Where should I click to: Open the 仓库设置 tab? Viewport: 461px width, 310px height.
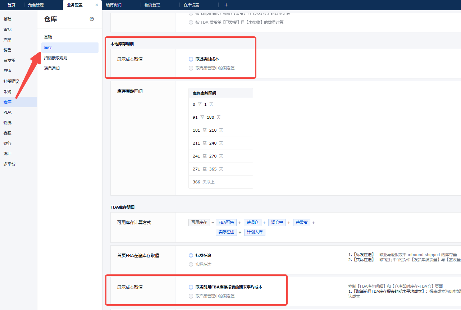pos(191,5)
